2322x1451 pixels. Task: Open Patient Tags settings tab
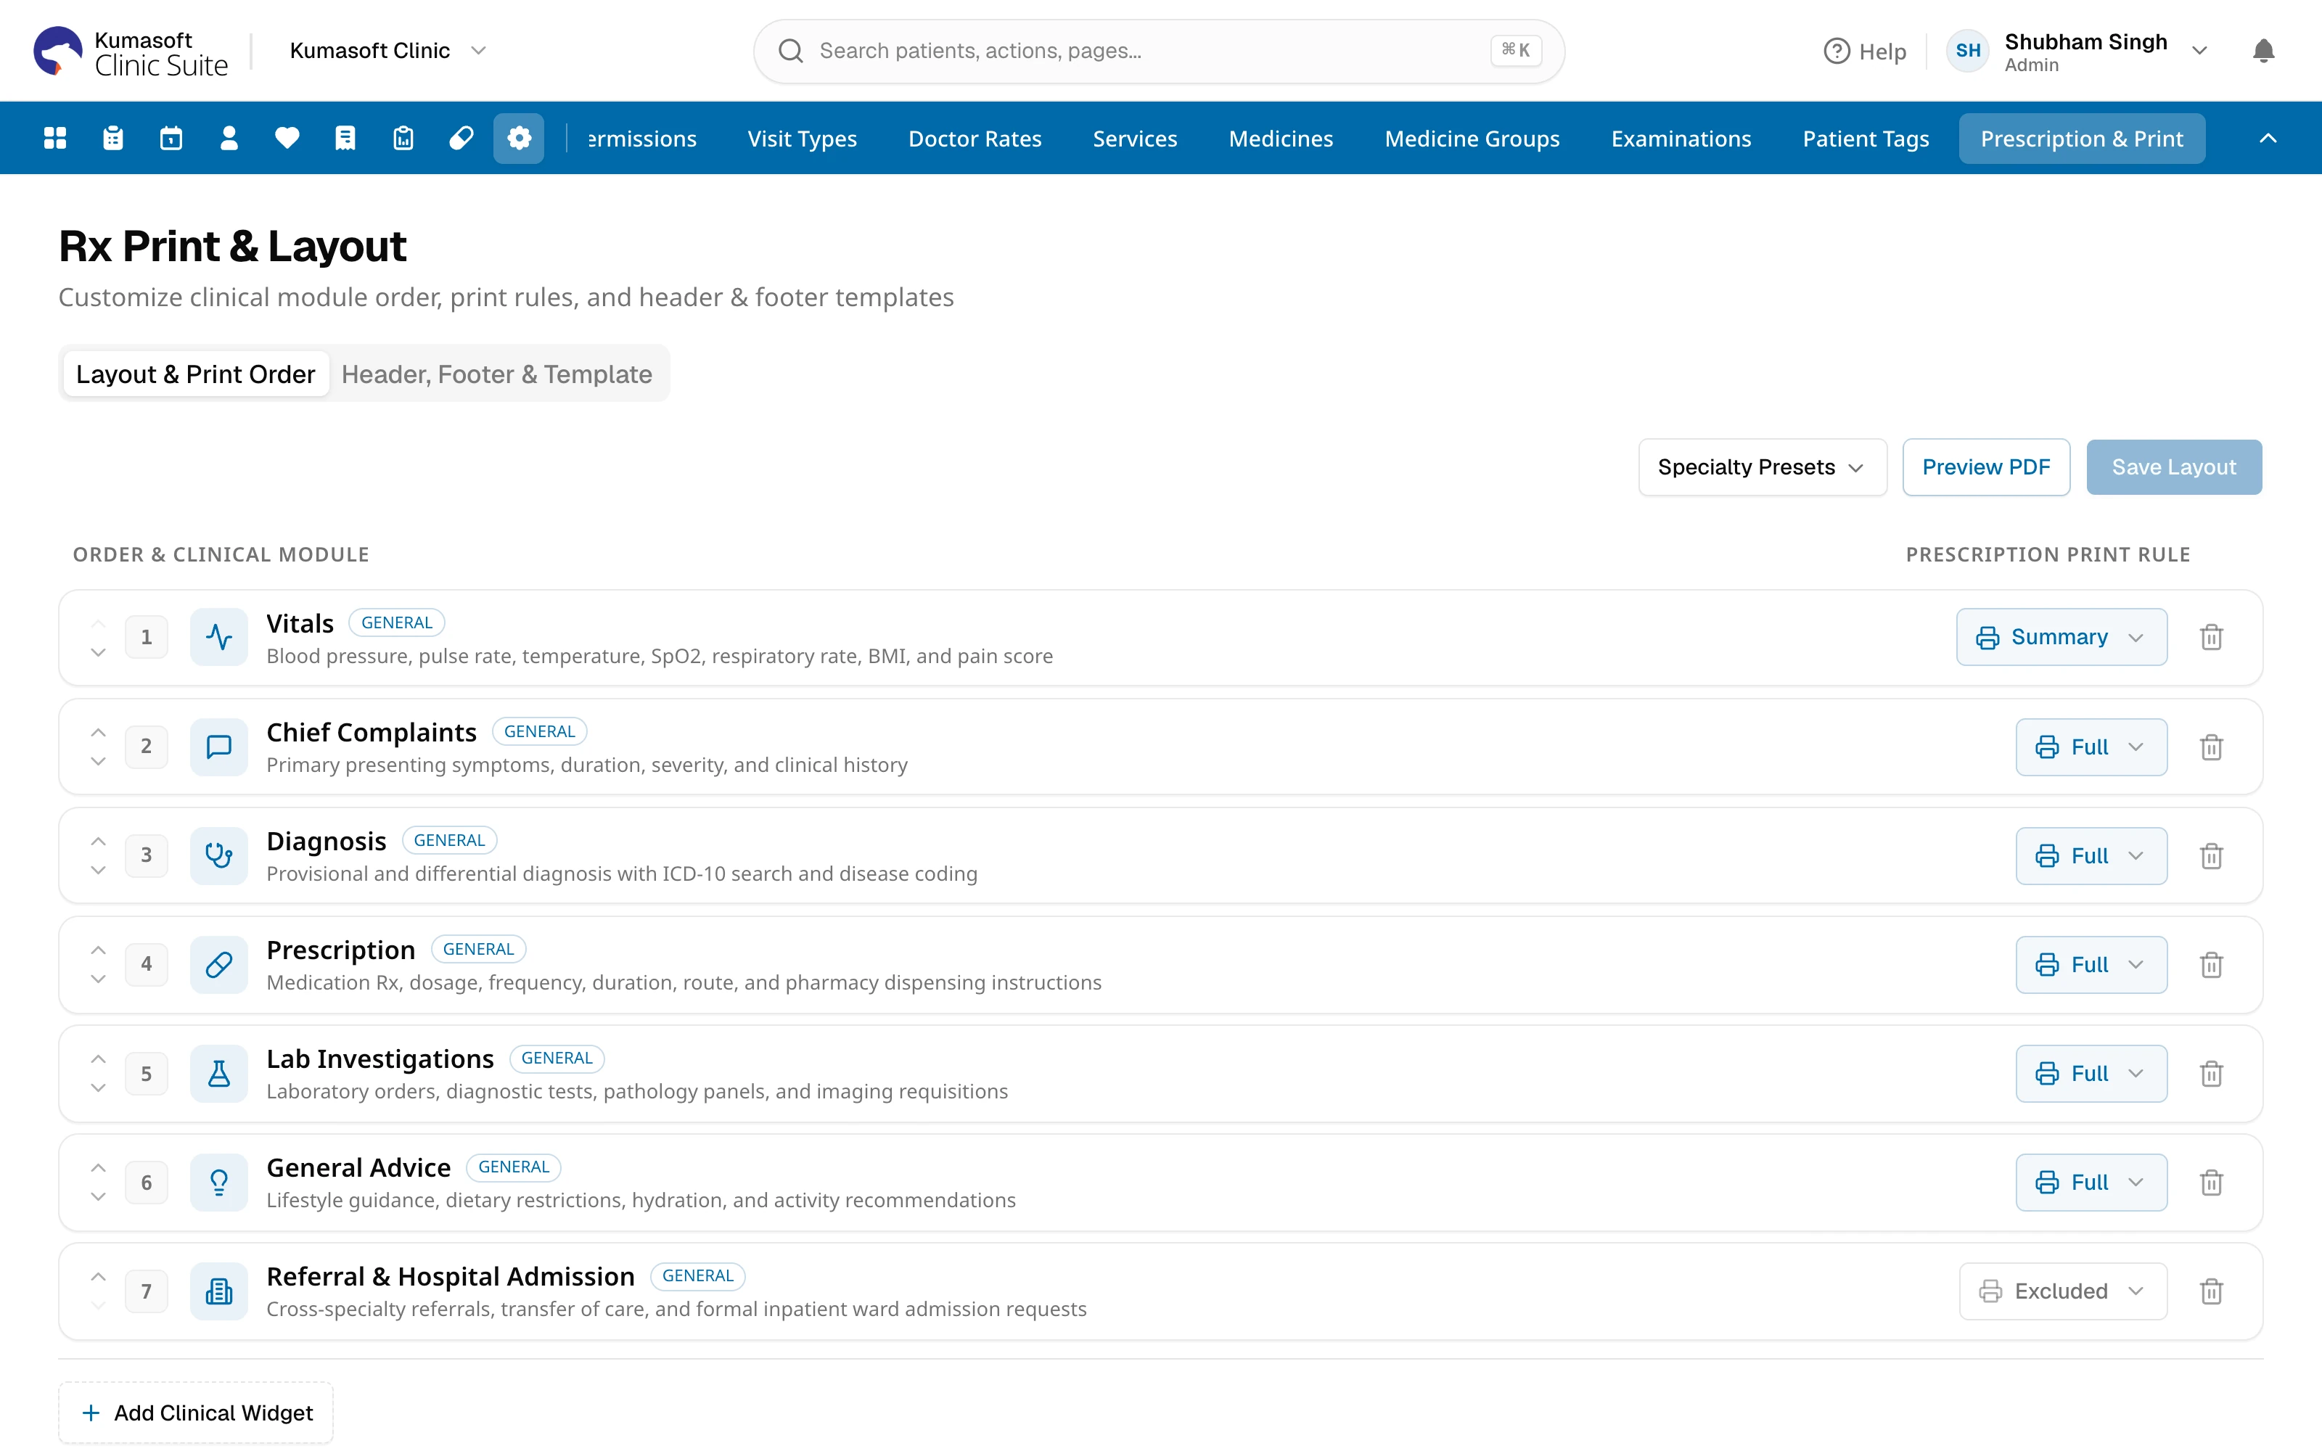1866,138
